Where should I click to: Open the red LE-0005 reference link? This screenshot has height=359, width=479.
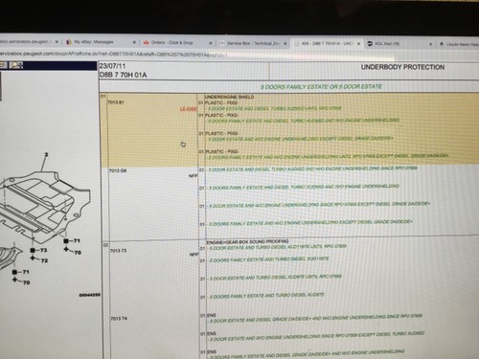coord(188,109)
